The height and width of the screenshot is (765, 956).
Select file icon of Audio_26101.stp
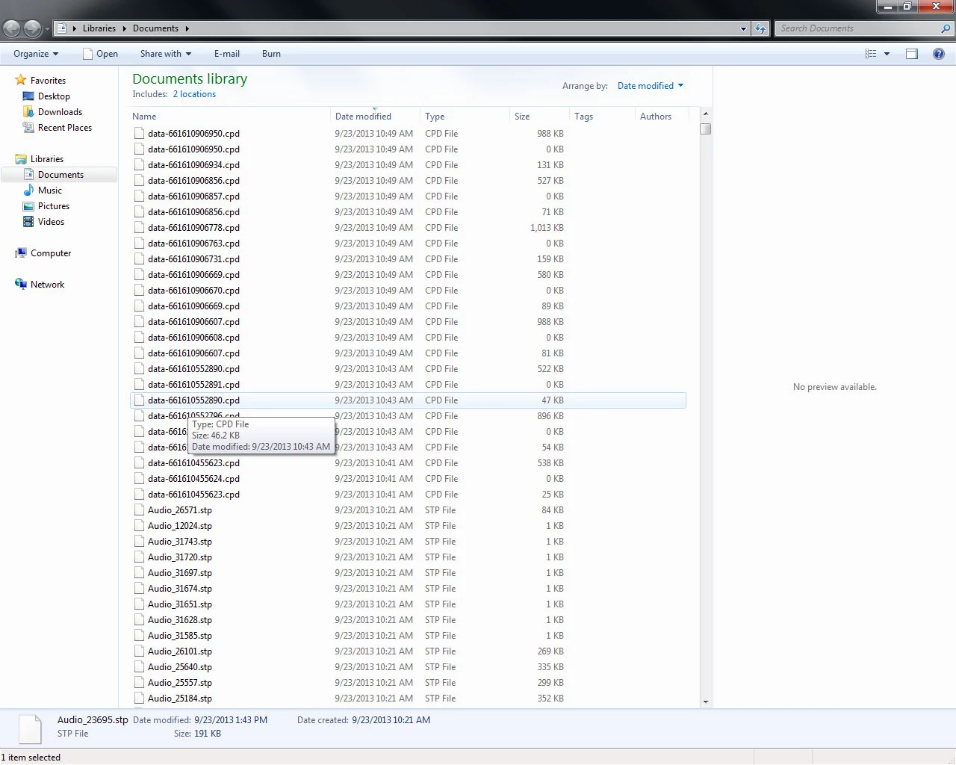pos(139,651)
